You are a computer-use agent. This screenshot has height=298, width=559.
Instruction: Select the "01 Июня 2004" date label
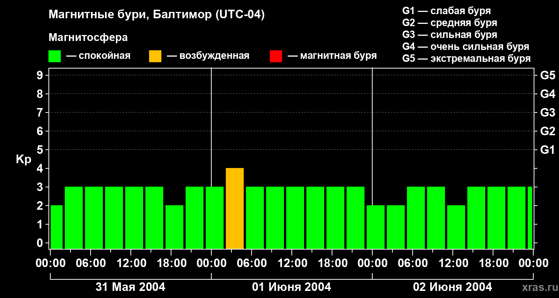pos(291,287)
